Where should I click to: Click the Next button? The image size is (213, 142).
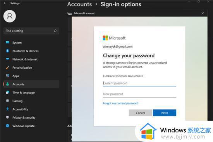165,113
